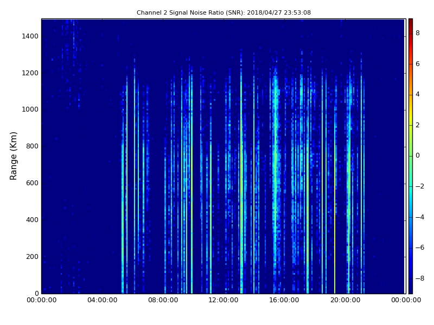Click the x-axis time label 08:00:00

(163, 300)
